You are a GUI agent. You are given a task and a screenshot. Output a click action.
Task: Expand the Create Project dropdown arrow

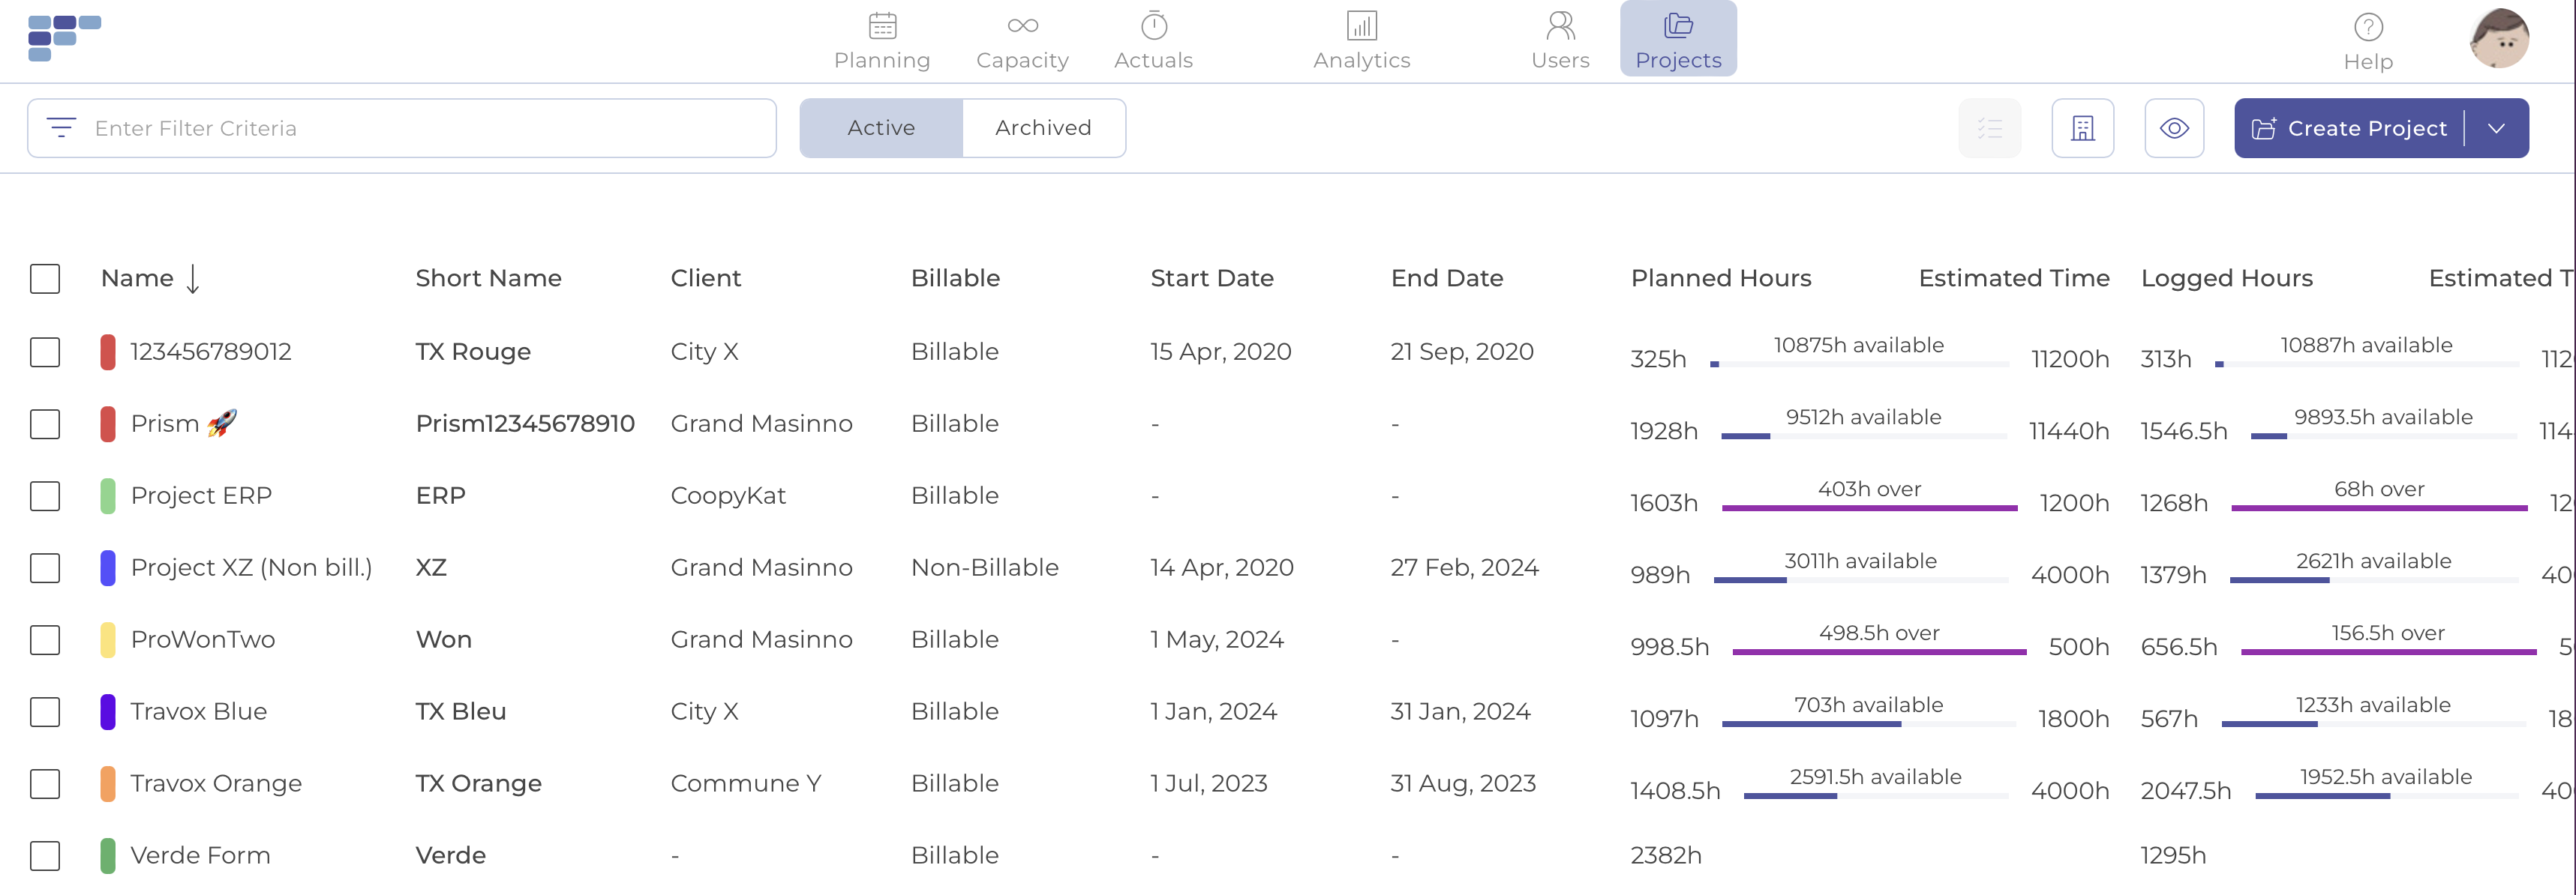[x=2496, y=129]
